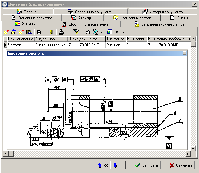
Task: Open dropdown beside the document page icon
Action: [x=45, y=32]
